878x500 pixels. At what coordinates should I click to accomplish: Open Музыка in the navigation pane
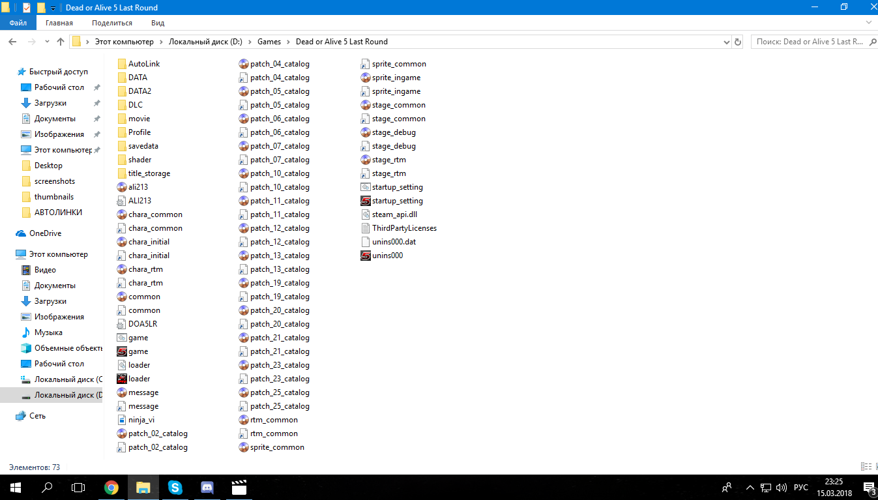(x=48, y=332)
